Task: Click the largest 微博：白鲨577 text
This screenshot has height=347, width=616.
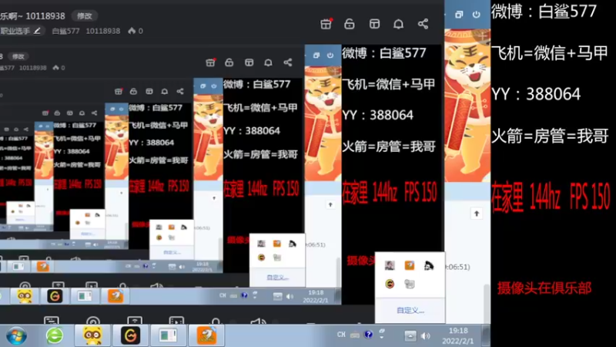Action: [x=544, y=11]
